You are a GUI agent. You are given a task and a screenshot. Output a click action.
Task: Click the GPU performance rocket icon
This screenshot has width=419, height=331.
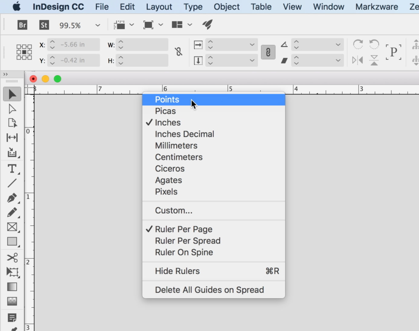tap(207, 25)
